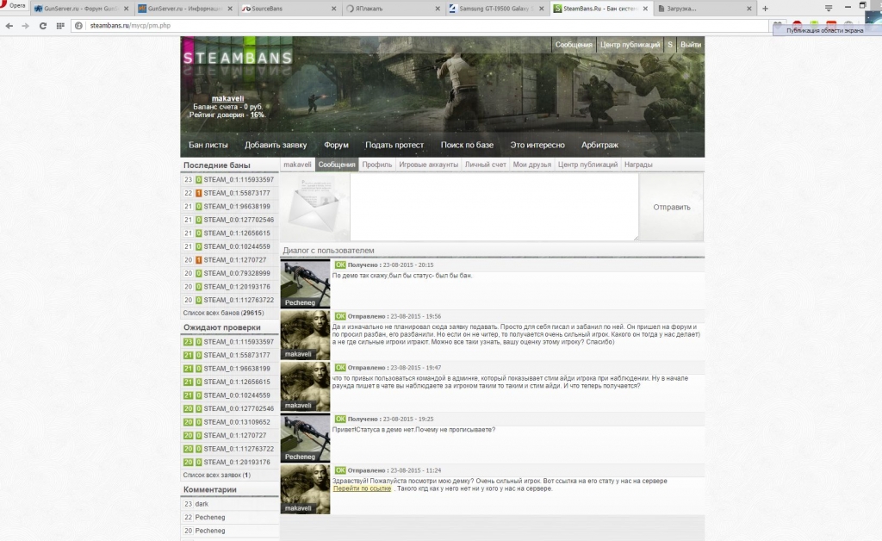
Task: Open new tab with plus icon
Action: click(765, 9)
